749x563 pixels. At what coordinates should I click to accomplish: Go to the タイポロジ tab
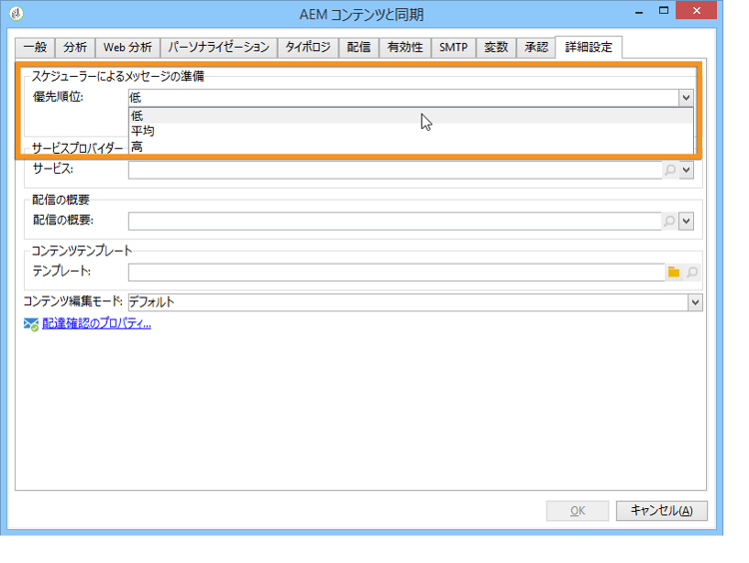pyautogui.click(x=308, y=47)
